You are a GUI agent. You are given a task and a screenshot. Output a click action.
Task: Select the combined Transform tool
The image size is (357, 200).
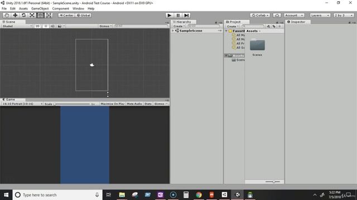pos(49,15)
